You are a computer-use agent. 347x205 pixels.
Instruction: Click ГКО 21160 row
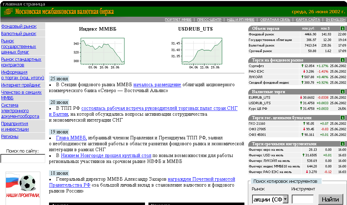pyautogui.click(x=297, y=124)
